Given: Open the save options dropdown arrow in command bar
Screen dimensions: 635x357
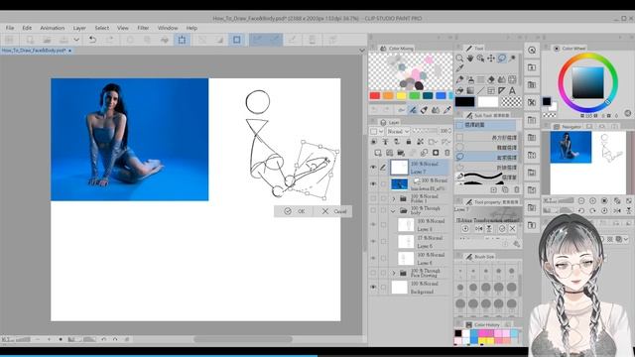Looking at the screenshot, I should pos(76,40).
